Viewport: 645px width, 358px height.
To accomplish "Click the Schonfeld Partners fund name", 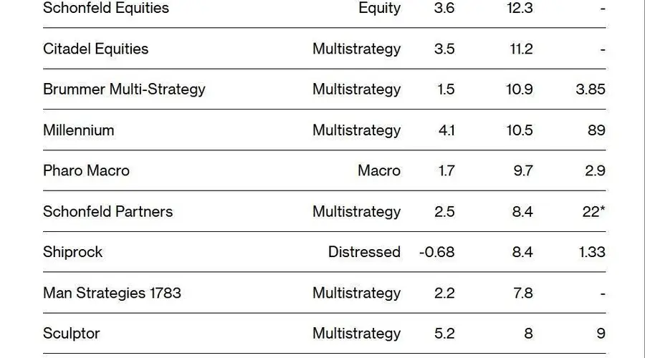I will [107, 211].
